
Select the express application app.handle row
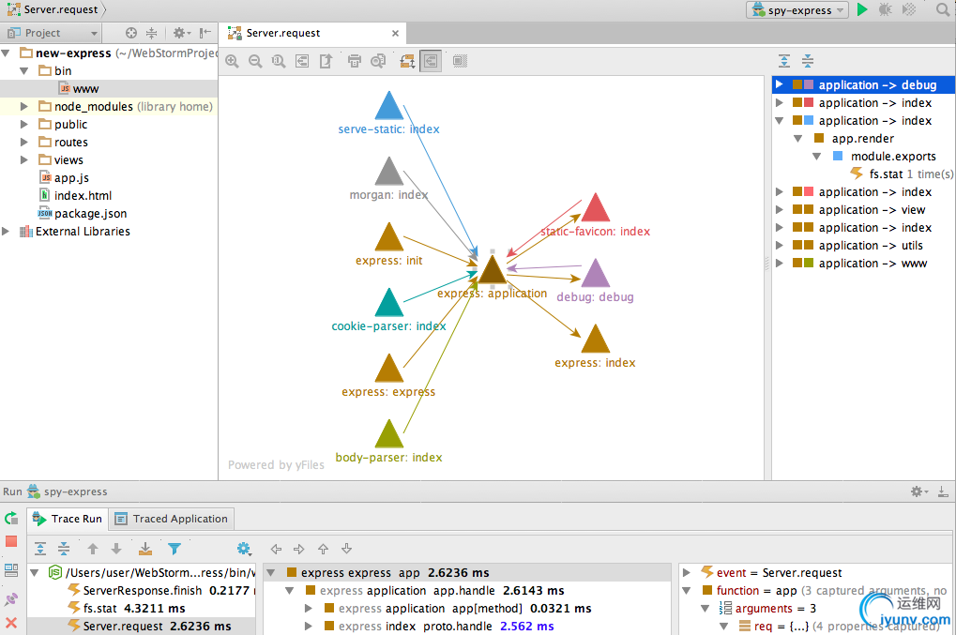coord(468,591)
